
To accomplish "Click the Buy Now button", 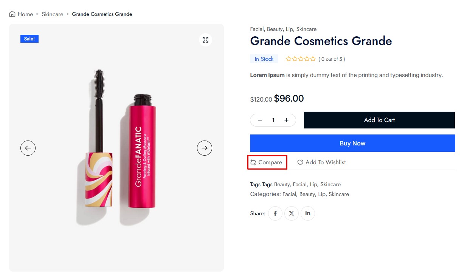I will (x=352, y=143).
